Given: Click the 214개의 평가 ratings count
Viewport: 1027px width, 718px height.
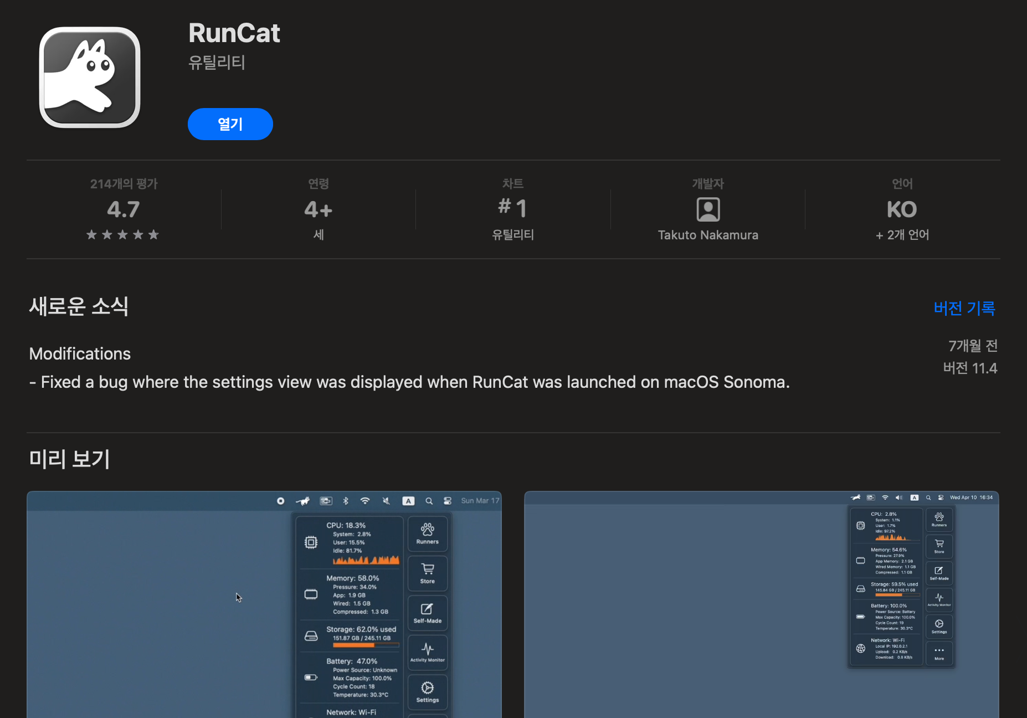Looking at the screenshot, I should (x=124, y=184).
